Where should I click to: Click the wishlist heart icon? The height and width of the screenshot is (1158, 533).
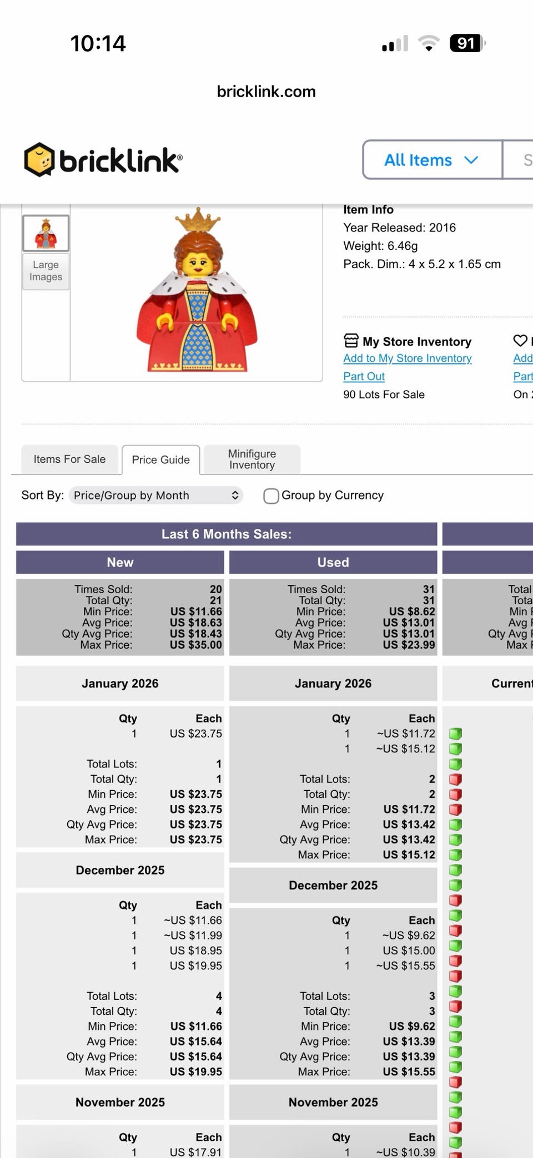coord(520,340)
